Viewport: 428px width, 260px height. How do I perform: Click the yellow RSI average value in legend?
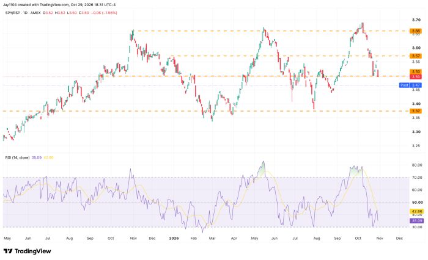click(x=48, y=157)
